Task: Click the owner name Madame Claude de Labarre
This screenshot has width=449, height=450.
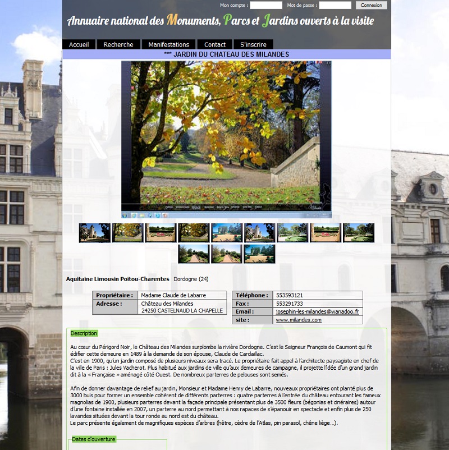Action: 173,295
